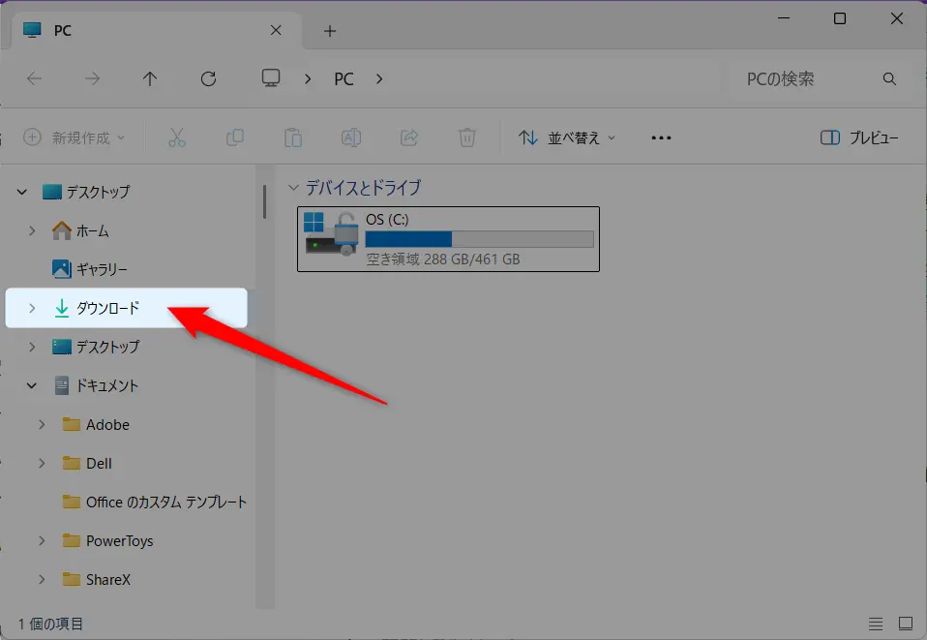The height and width of the screenshot is (640, 927).
Task: Refresh the current folder view
Action: [x=208, y=79]
